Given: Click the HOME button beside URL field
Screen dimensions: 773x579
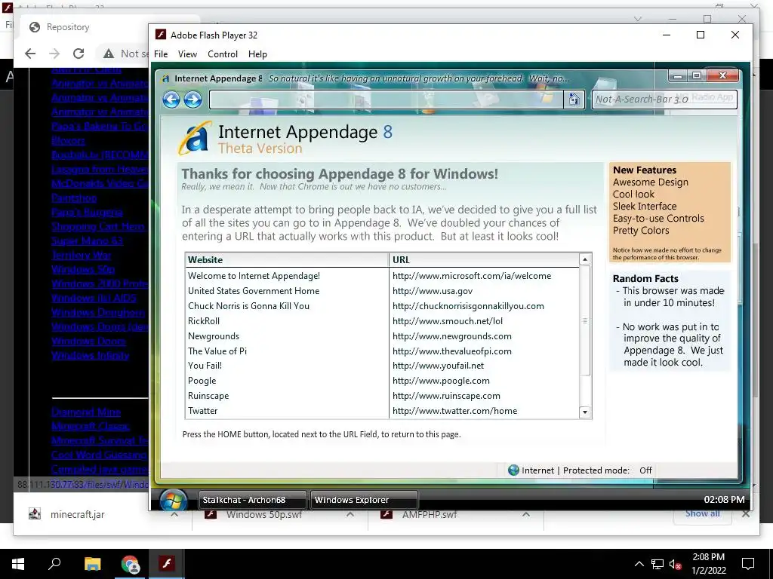Looking at the screenshot, I should coord(574,99).
